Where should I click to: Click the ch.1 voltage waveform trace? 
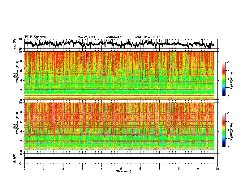119,44
